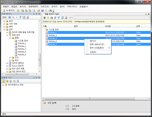Viewport: 152px width, 117px height.
Task: Click the Synchronize blue arrows icon in details toolbar
Action: [x=55, y=17]
